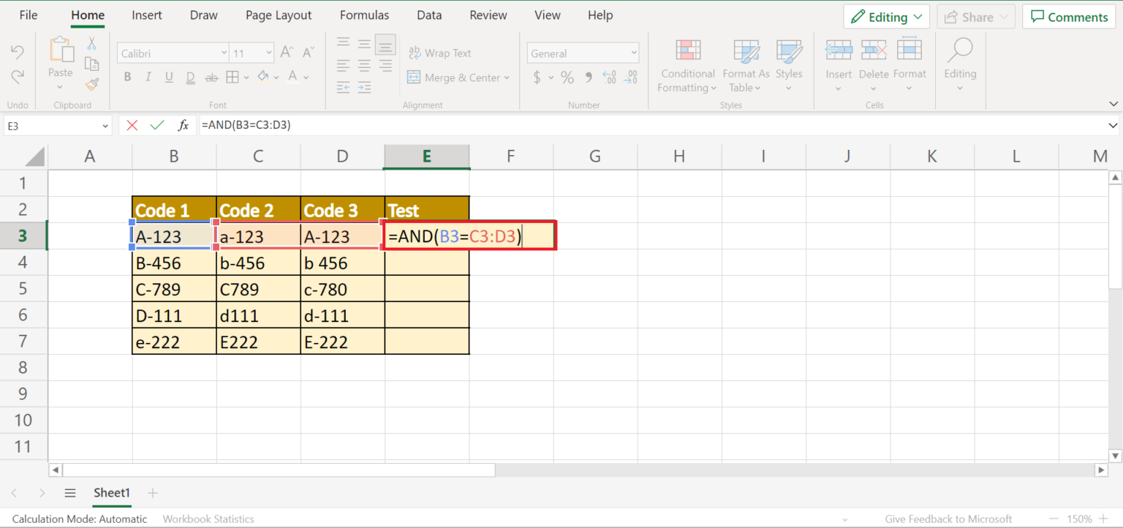
Task: Cancel the formula with the red X
Action: (132, 125)
